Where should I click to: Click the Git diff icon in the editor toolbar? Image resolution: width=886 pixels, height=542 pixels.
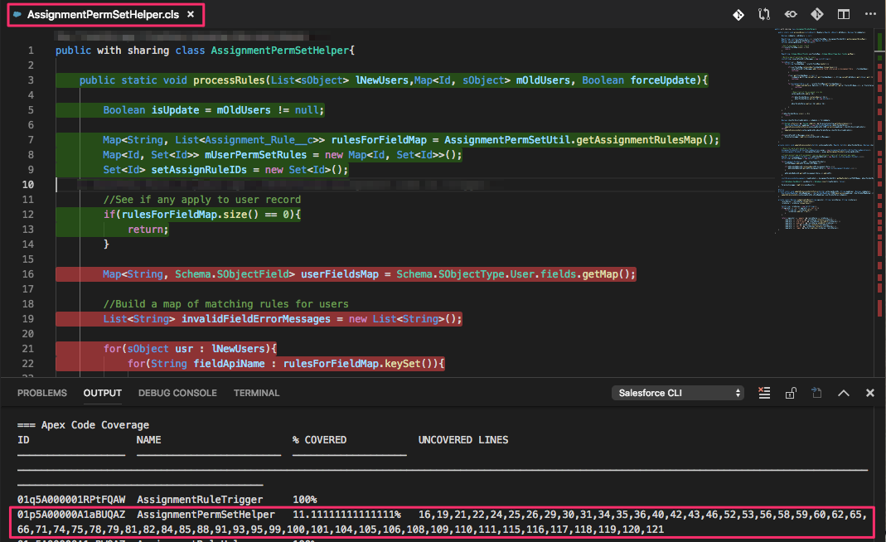click(738, 14)
